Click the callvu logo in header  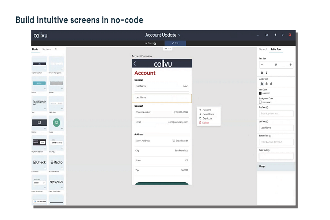(x=40, y=35)
